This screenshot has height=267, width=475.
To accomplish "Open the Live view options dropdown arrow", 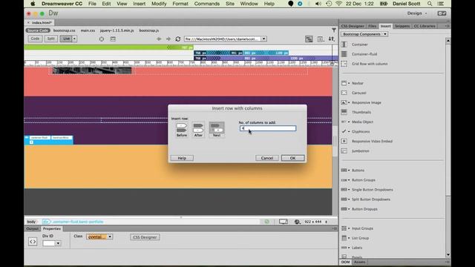I will [x=74, y=39].
